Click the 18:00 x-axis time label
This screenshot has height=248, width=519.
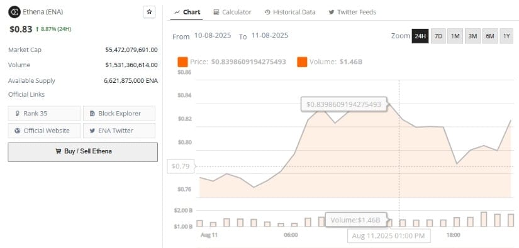[453, 235]
